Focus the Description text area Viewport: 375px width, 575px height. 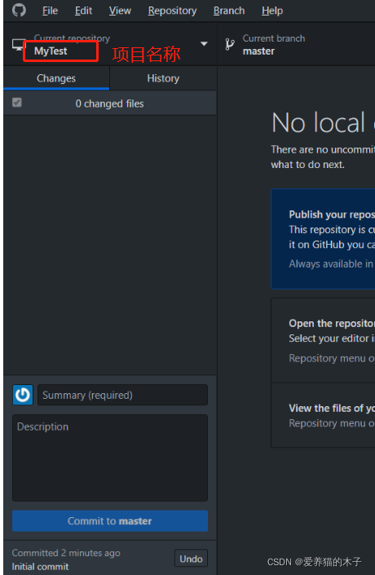pyautogui.click(x=110, y=458)
